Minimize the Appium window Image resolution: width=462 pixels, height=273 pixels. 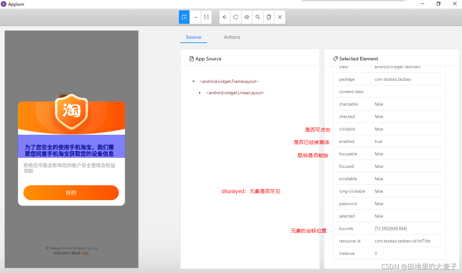(x=423, y=4)
